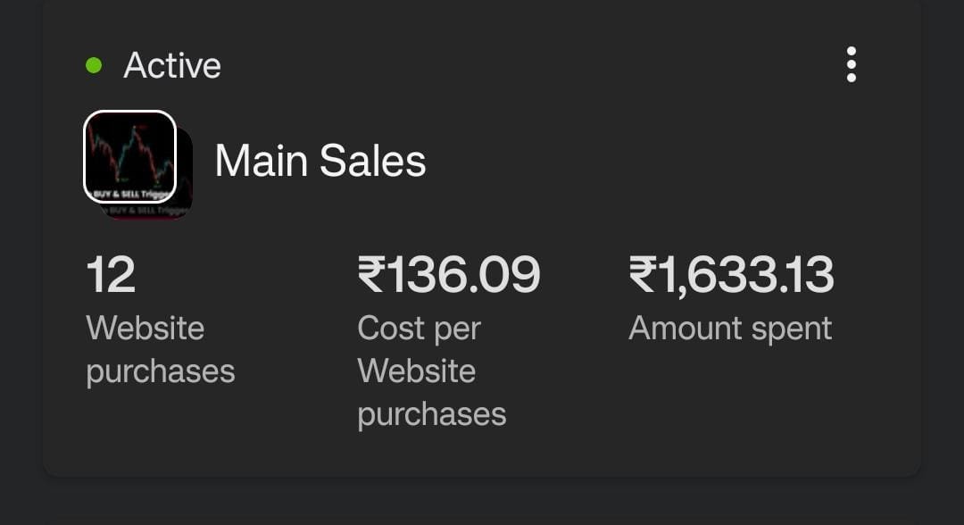This screenshot has height=525, width=964.
Task: Select the ₹136.09 cost value
Action: point(449,274)
